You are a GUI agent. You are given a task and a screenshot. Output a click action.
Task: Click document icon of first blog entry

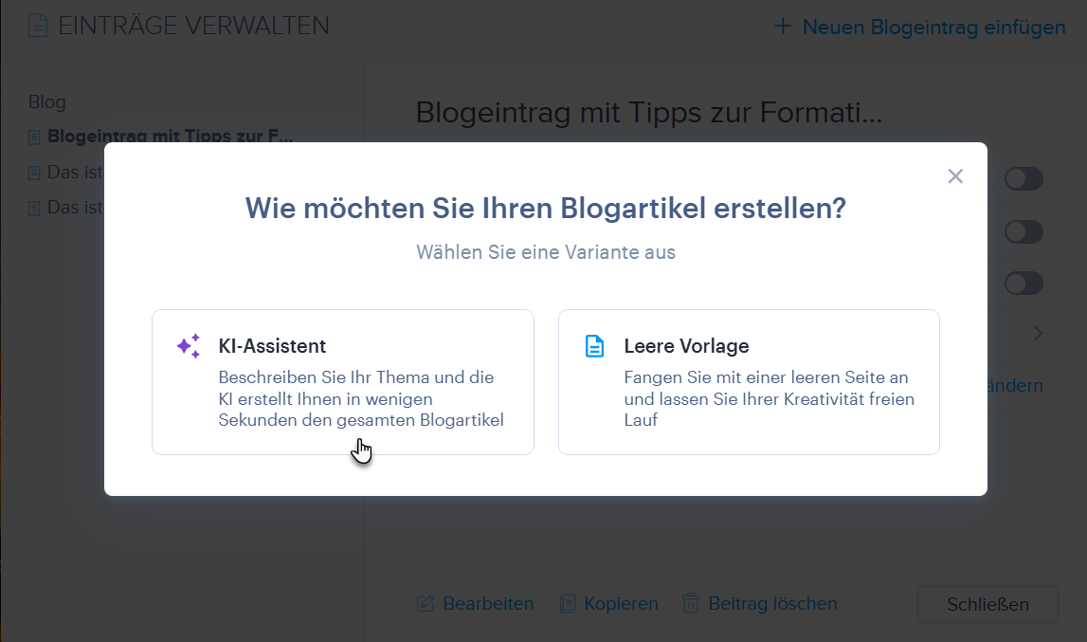(x=34, y=138)
